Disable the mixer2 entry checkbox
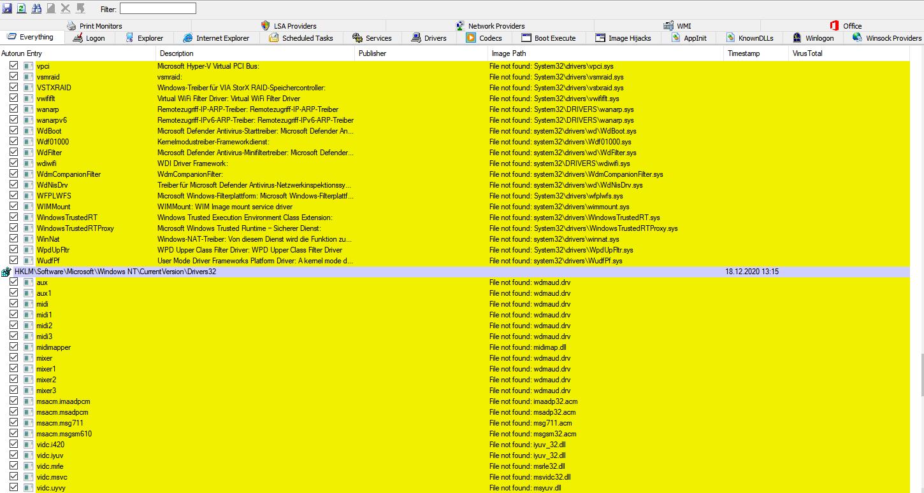 click(13, 380)
